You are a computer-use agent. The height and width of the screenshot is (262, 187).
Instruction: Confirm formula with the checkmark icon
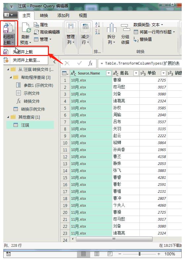point(80,63)
